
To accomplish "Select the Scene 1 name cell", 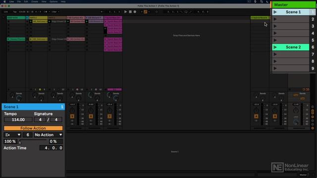I will coord(293,12).
